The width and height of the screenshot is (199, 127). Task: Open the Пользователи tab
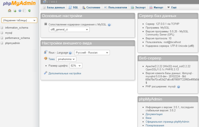point(115,7)
